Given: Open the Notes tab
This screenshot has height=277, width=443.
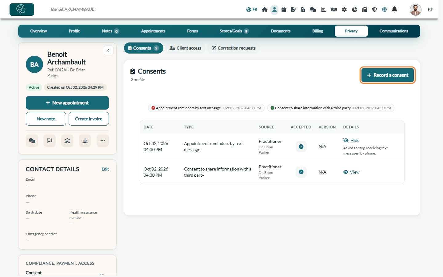Looking at the screenshot, I should coord(110,31).
